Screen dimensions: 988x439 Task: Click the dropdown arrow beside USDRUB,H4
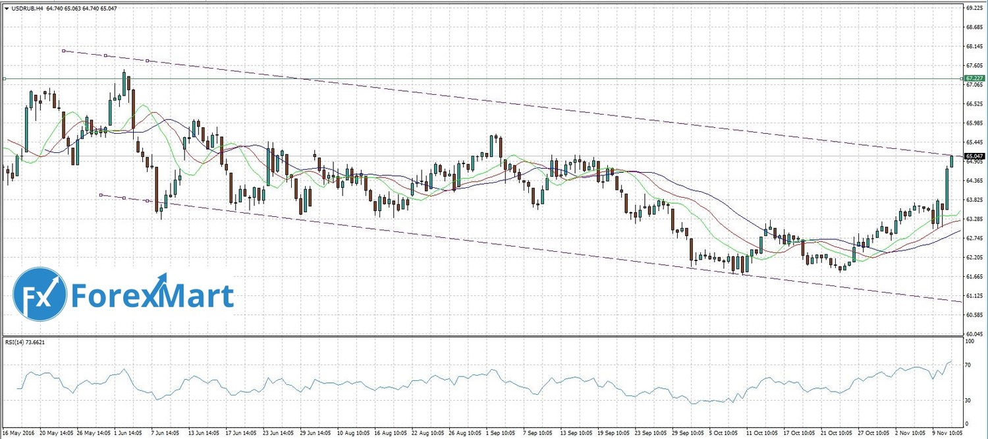(6, 8)
